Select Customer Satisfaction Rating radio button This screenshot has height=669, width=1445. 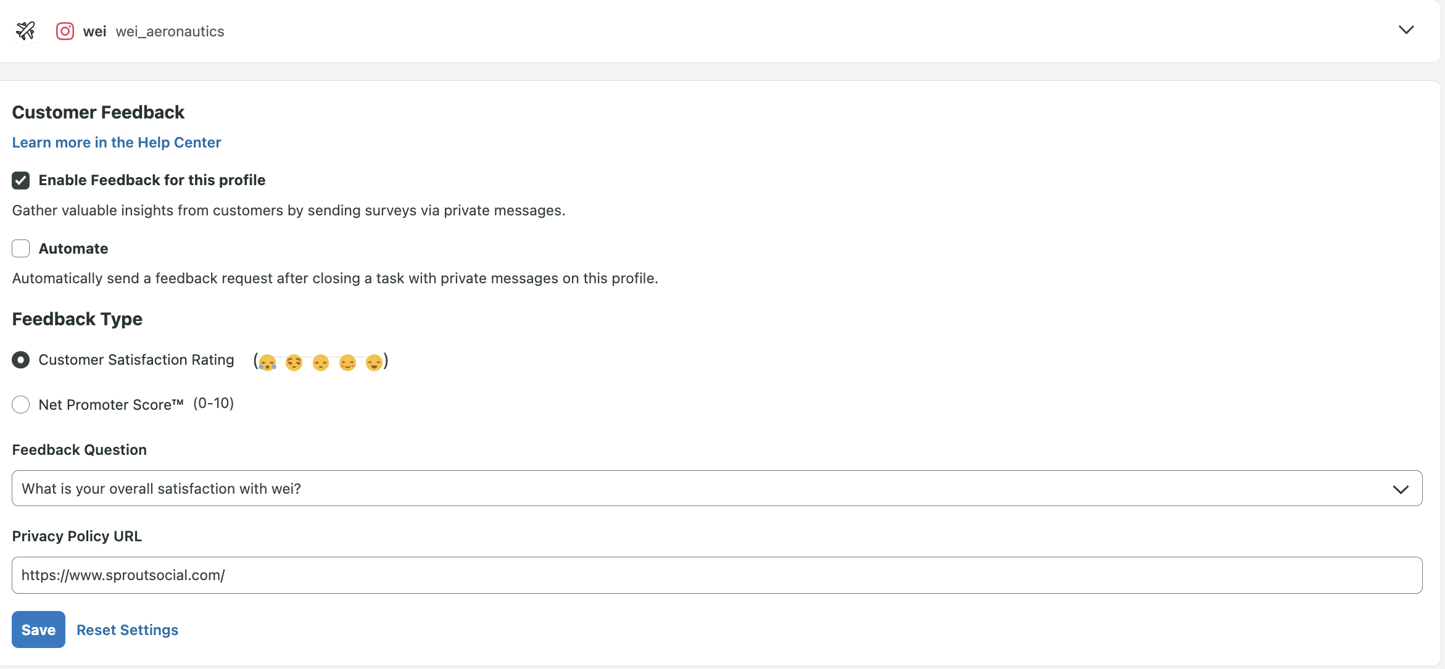coord(21,360)
